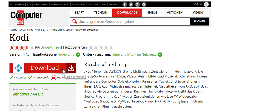Click the Login link
259x111 pixels.
(x=197, y=4)
